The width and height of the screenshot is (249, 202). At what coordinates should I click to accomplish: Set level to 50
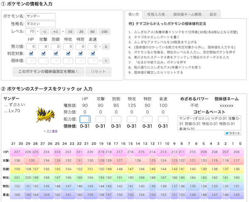[92, 32]
